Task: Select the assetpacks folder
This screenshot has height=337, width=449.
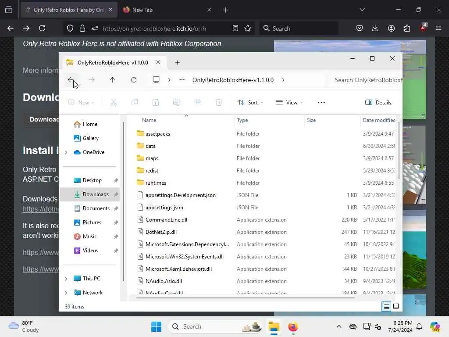Action: click(158, 134)
